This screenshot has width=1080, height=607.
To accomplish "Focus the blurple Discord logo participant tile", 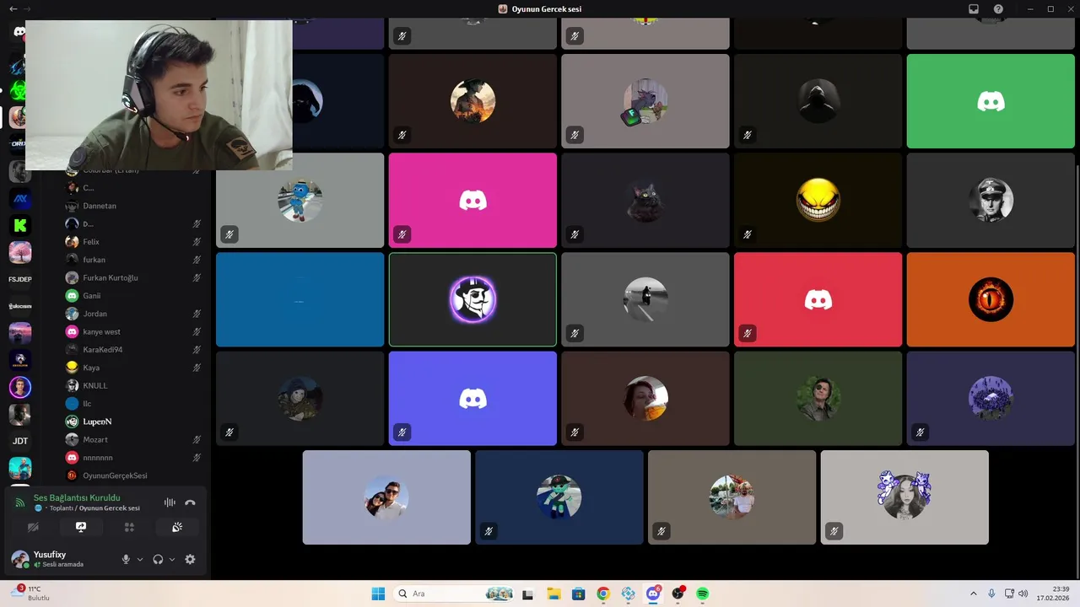I will coord(472,398).
